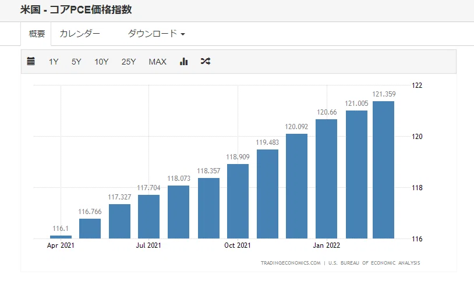The image size is (474, 285).
Task: Click the 116 y-axis value
Action: [x=417, y=239]
